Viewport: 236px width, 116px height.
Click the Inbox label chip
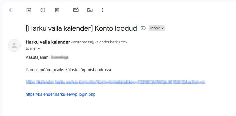tap(155, 28)
